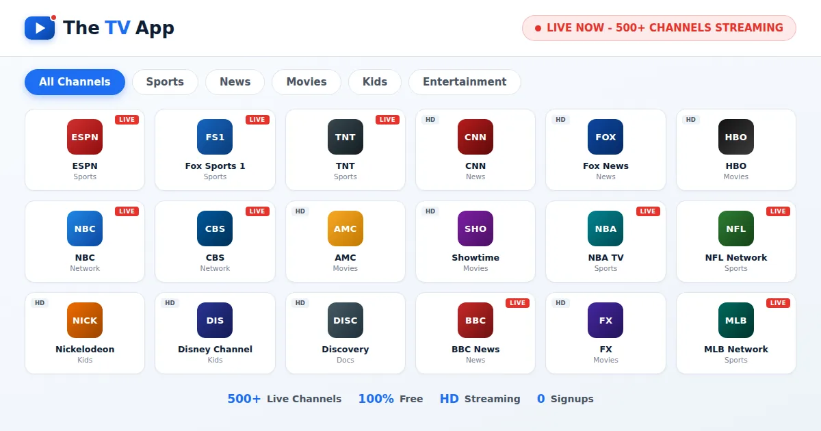
Task: Click the HD badge on FX card
Action: 560,303
